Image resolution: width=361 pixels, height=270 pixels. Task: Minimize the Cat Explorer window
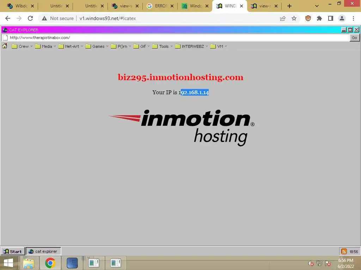tap(344, 30)
